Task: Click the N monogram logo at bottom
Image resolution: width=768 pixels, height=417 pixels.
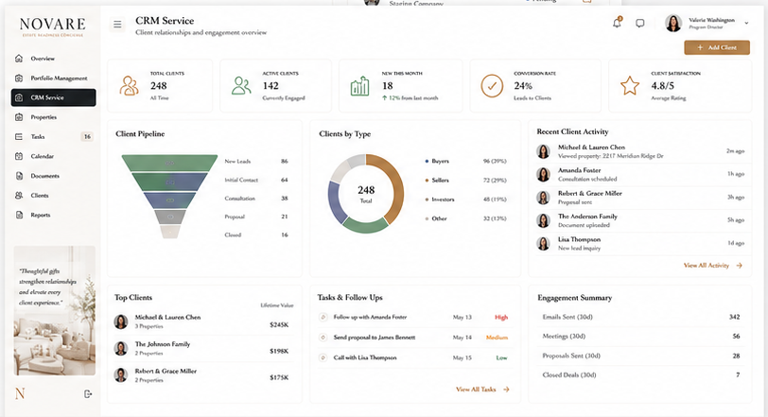Action: 20,393
